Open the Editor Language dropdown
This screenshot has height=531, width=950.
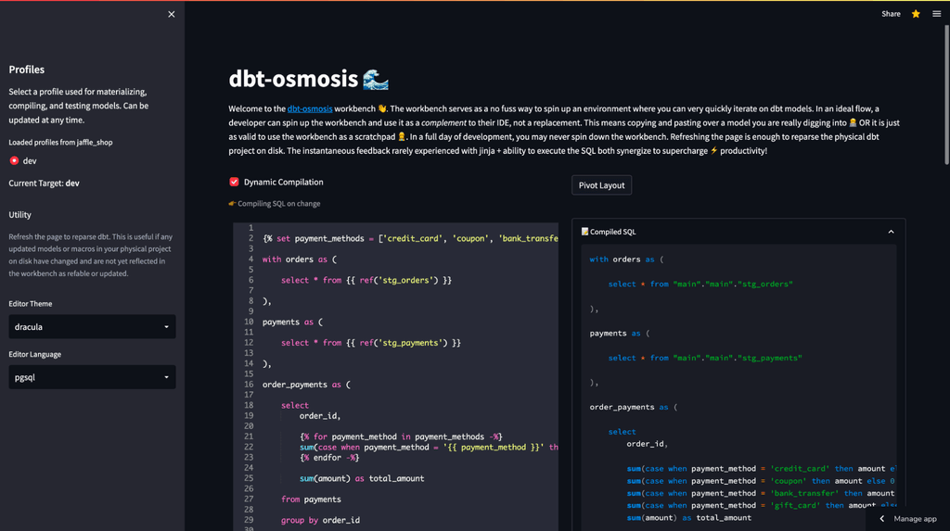(x=92, y=377)
